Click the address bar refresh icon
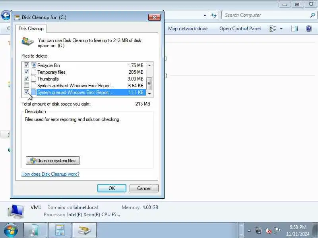 214,15
